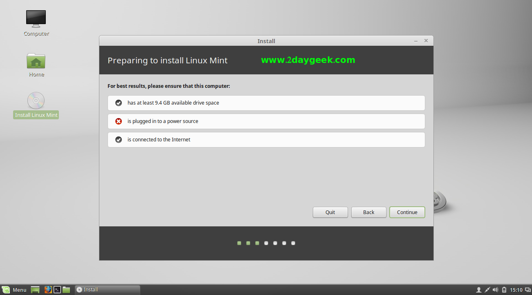Screen dimensions: 532x295
Task: Check the battery status tray icon
Action: 504,290
